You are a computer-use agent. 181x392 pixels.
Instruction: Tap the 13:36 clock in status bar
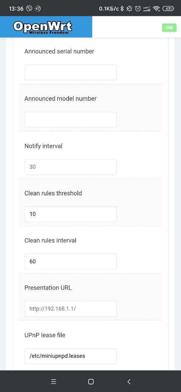pyautogui.click(x=16, y=9)
